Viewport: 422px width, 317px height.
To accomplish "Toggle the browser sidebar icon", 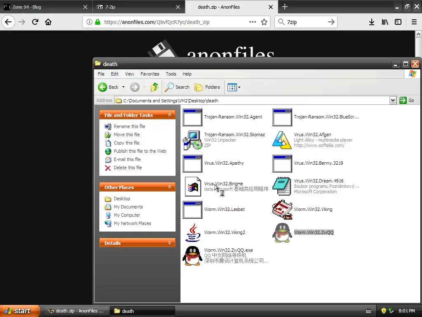I will coord(398,22).
